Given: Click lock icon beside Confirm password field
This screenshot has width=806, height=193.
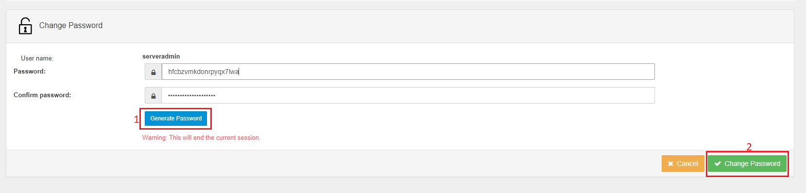Looking at the screenshot, I should pos(154,96).
